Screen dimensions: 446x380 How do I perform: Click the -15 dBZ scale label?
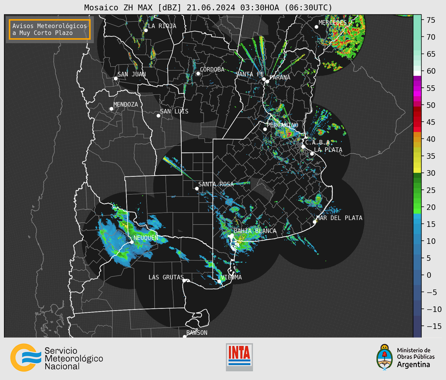[x=434, y=326]
